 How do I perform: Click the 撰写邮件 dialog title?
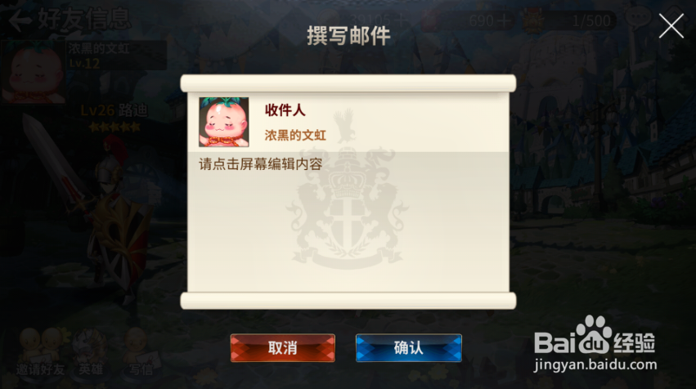pyautogui.click(x=348, y=36)
